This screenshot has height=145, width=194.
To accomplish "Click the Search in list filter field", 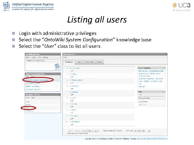I will (x=151, y=98).
